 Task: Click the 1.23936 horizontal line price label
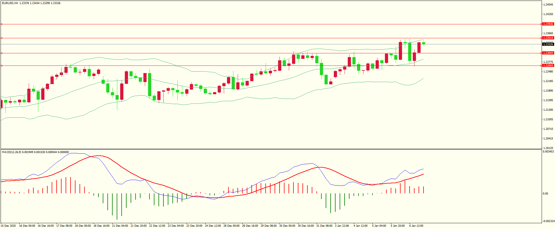pos(548,24)
